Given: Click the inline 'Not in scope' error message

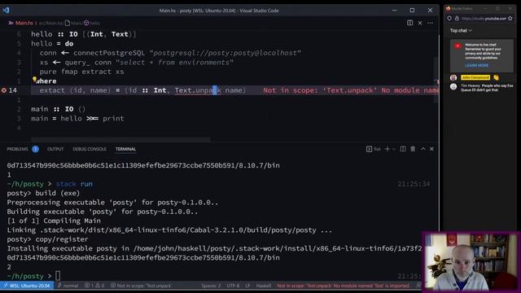Looking at the screenshot, I should point(351,90).
